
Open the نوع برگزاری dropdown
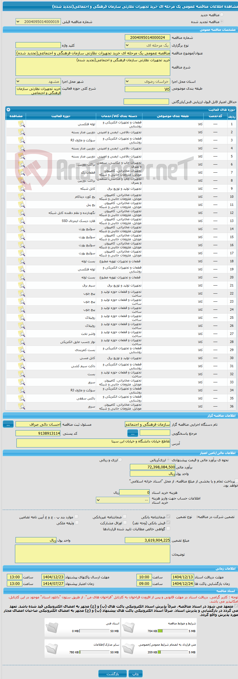148,45
